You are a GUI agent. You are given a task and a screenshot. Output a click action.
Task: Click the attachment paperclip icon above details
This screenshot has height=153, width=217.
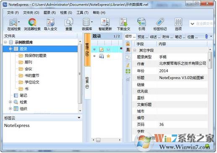click(207, 37)
